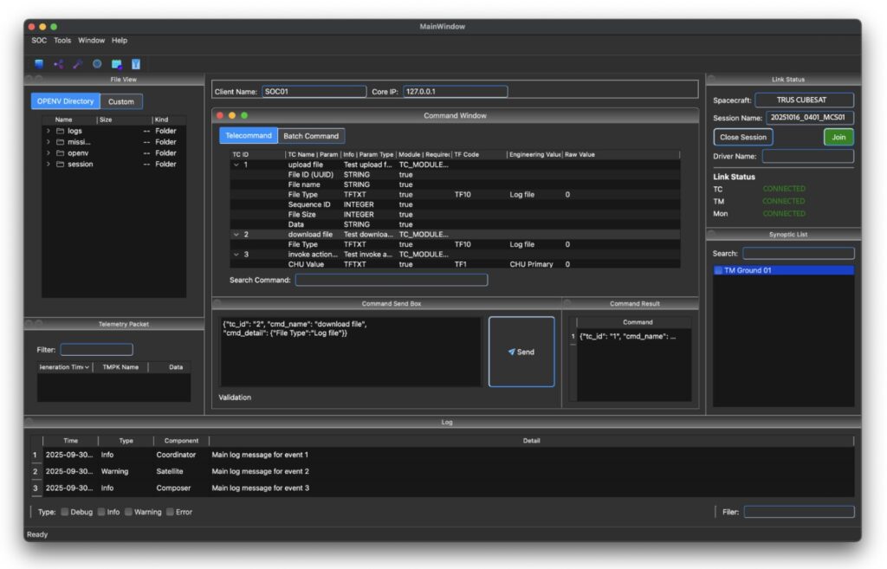The image size is (887, 569).
Task: Toggle the Warning log type checkbox
Action: (128, 512)
